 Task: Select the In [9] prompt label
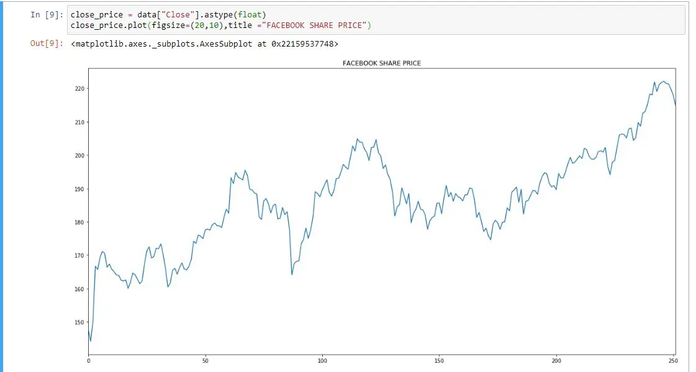coord(47,15)
